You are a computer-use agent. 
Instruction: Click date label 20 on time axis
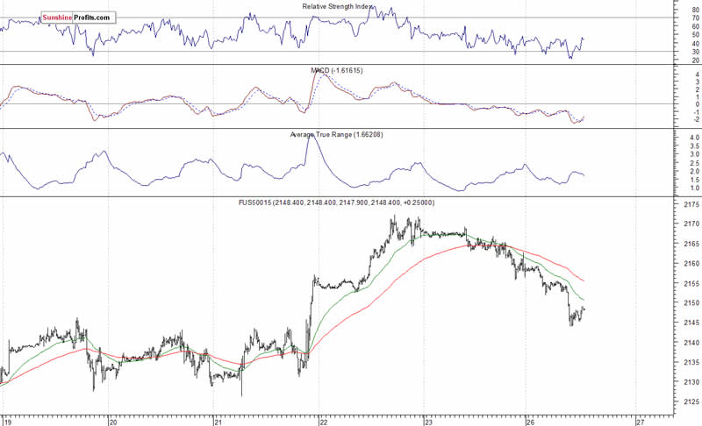tap(113, 422)
